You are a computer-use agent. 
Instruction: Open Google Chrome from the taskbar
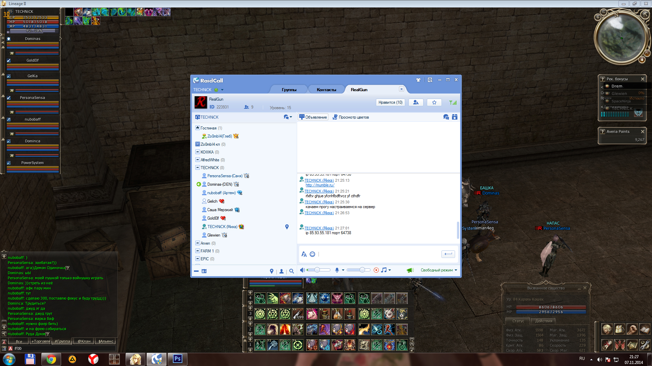[x=51, y=359]
